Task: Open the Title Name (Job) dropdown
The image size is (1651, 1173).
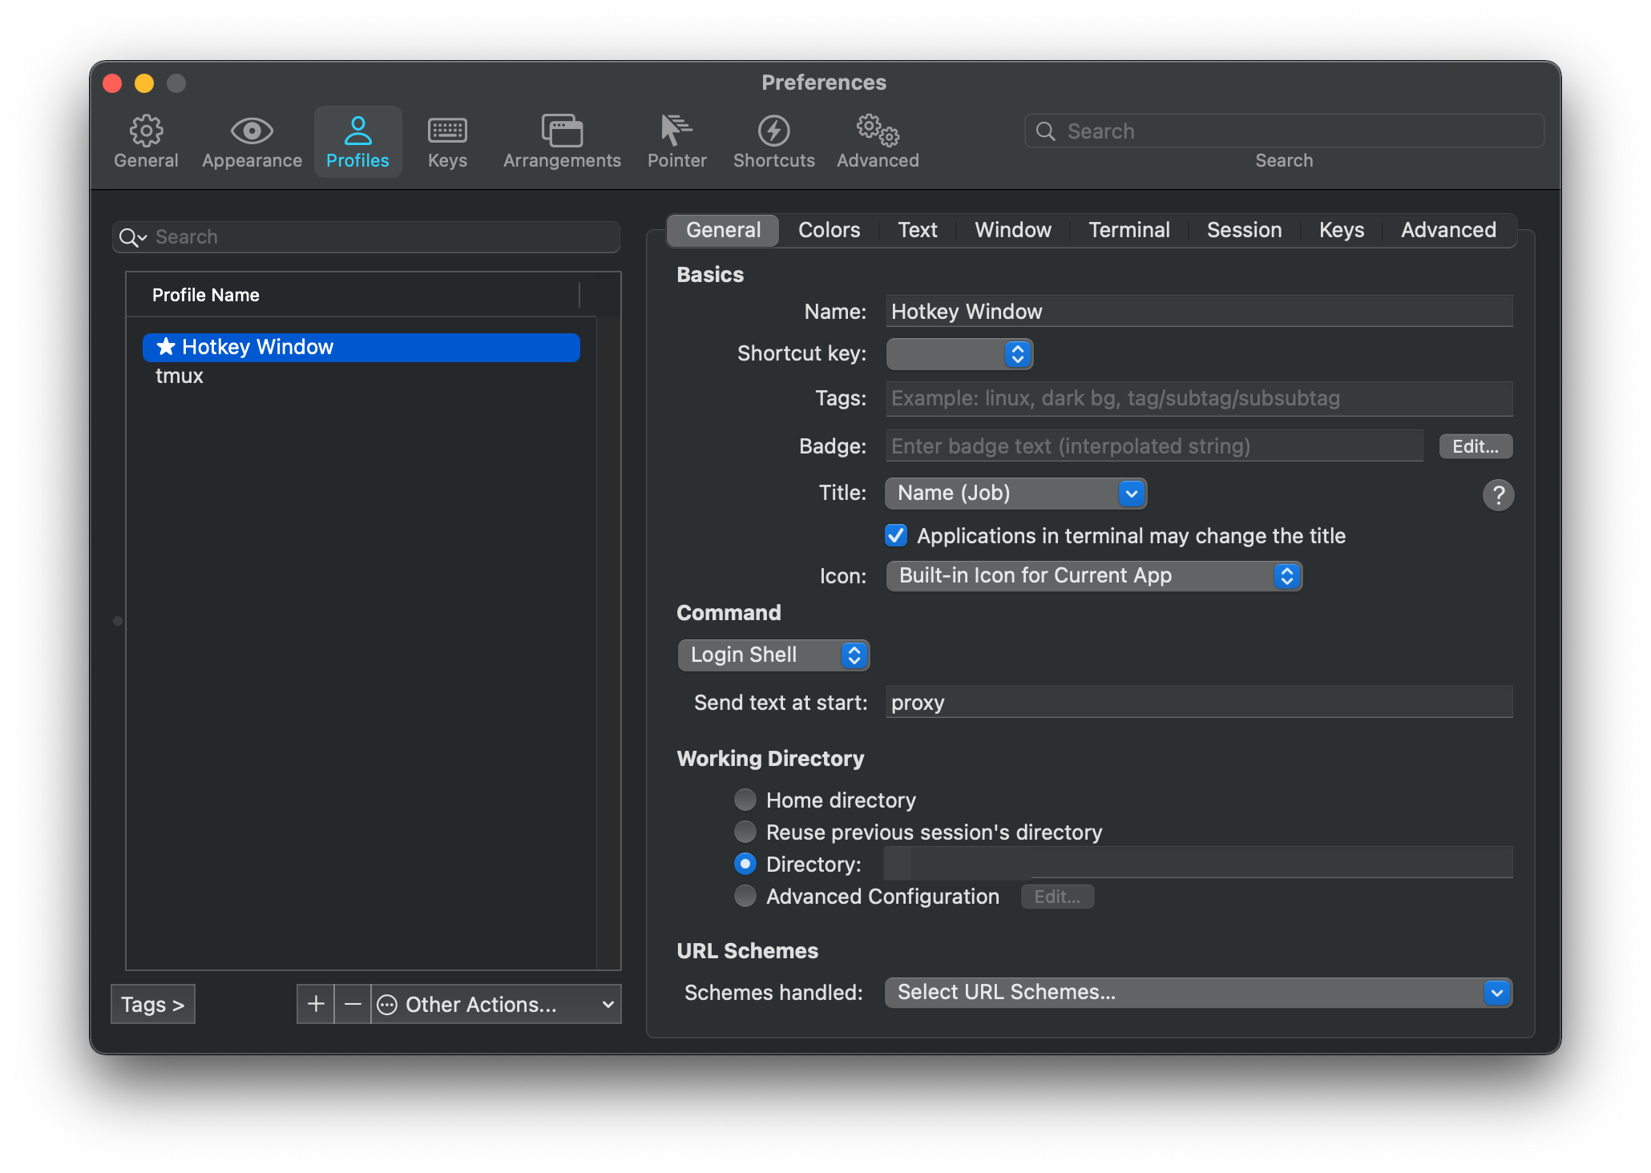Action: pos(1015,494)
